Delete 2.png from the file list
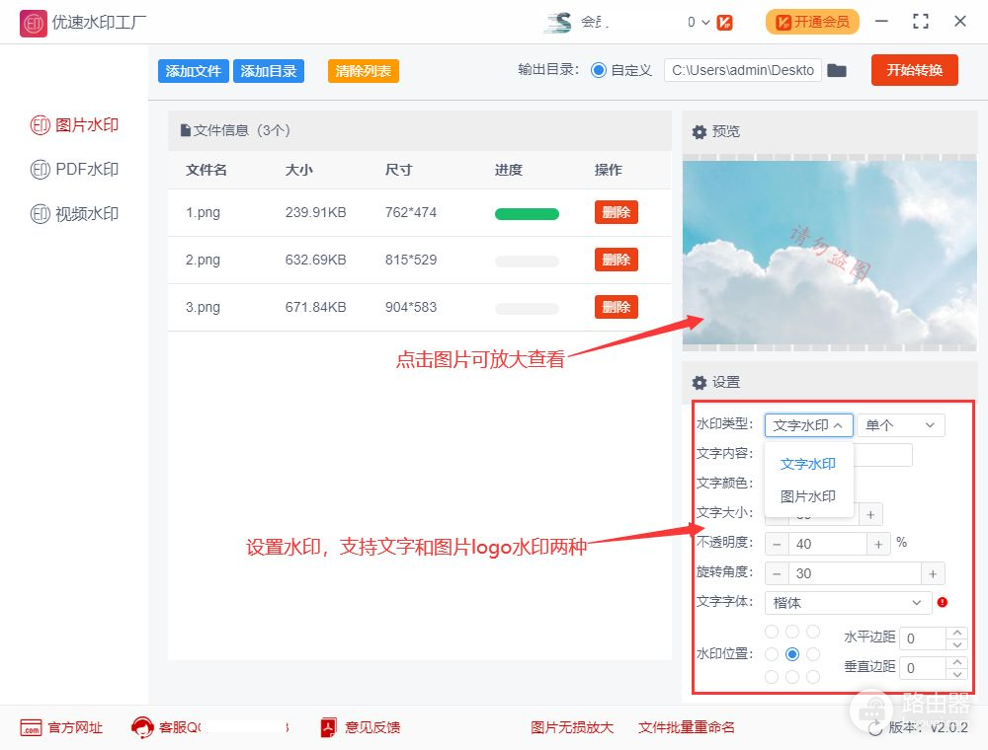 pyautogui.click(x=616, y=260)
